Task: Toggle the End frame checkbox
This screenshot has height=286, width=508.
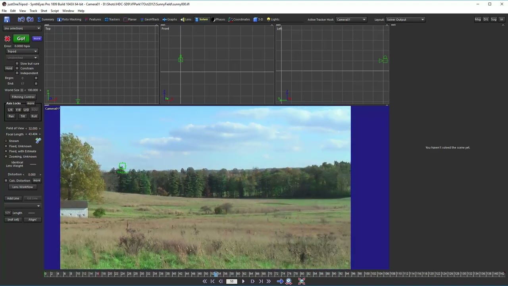Action: point(36,83)
